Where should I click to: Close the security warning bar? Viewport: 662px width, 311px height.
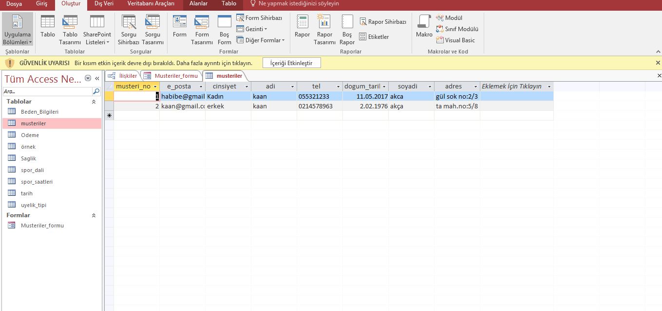(x=658, y=63)
